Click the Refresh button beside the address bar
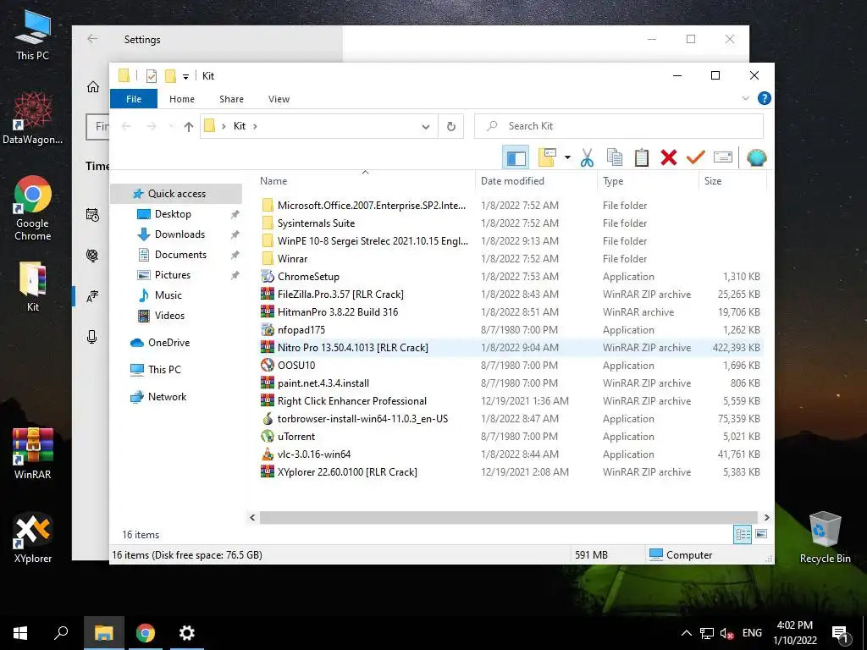 click(451, 127)
